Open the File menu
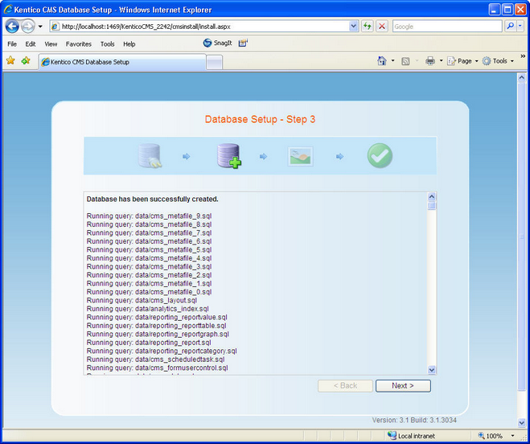This screenshot has height=444, width=530. [x=12, y=44]
